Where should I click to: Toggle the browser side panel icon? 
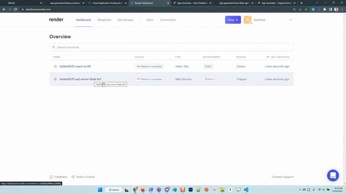330,10
